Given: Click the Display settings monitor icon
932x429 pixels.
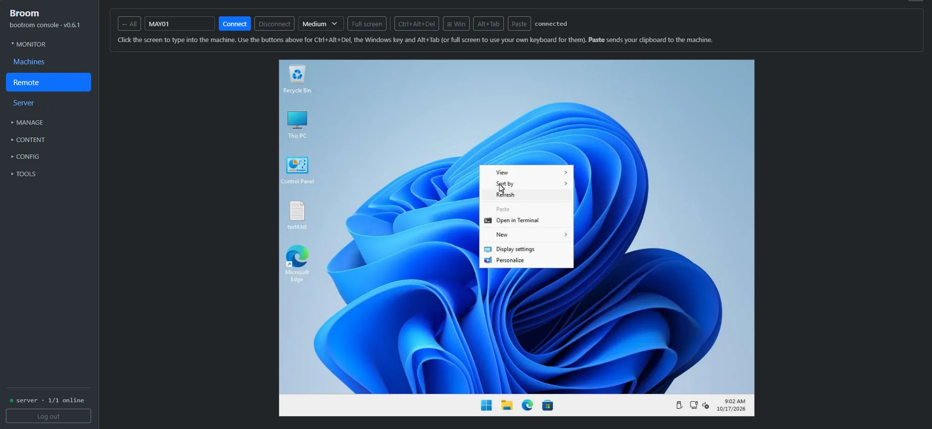Looking at the screenshot, I should pos(488,249).
